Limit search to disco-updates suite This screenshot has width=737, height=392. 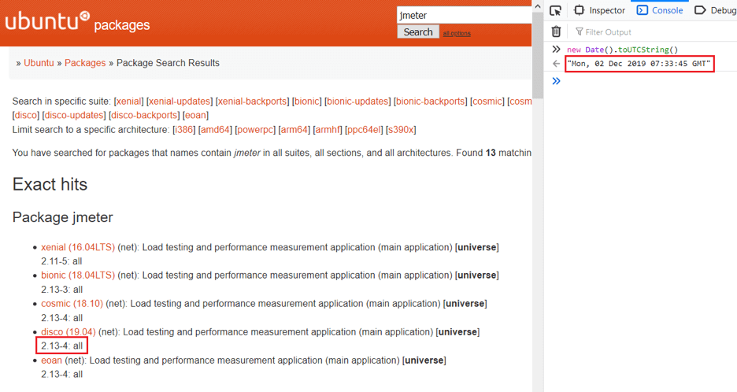(74, 116)
